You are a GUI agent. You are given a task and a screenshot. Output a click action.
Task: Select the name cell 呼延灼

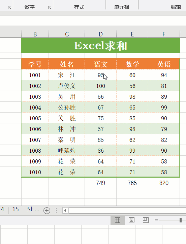pos(67,150)
